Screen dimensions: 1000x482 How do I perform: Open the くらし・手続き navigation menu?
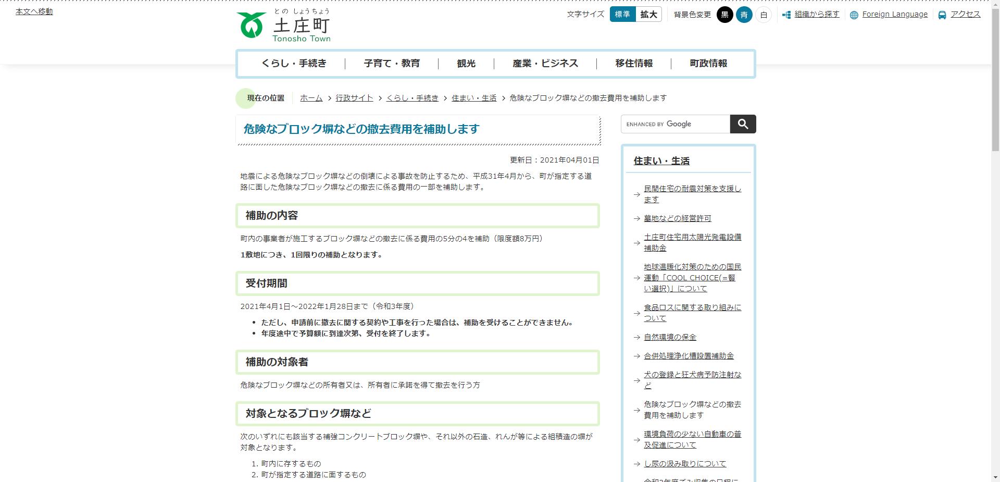pos(295,63)
